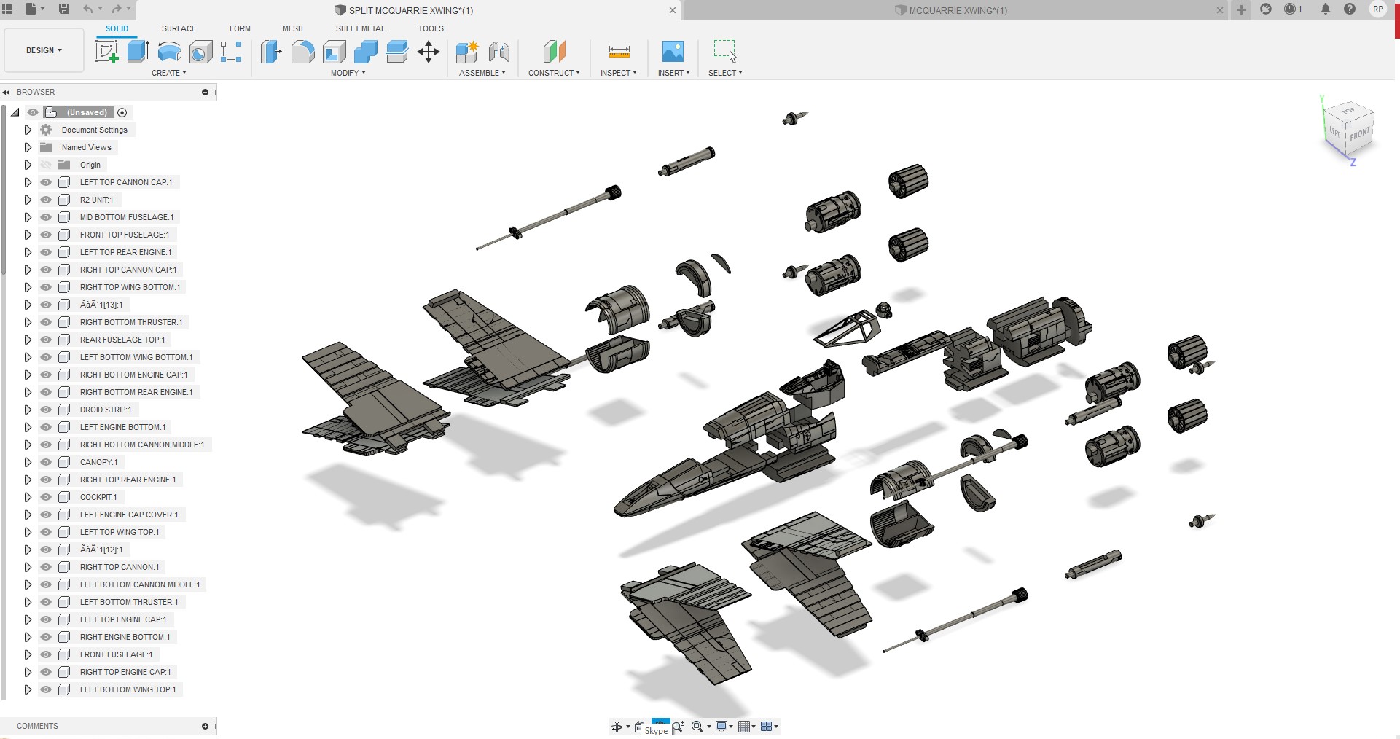Open the Help question mark

(1350, 9)
